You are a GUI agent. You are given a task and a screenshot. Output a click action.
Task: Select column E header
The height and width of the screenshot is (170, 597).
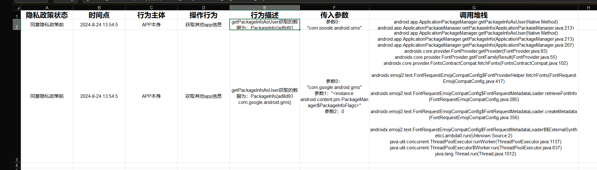click(x=264, y=8)
